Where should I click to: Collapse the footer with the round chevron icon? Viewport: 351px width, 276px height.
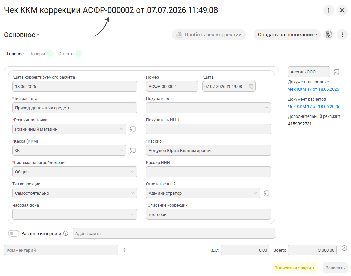pyautogui.click(x=344, y=248)
